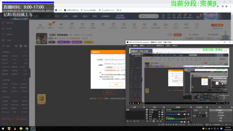Pop out the 场景 dock panel
This screenshot has height=131, width=233.
144,107
